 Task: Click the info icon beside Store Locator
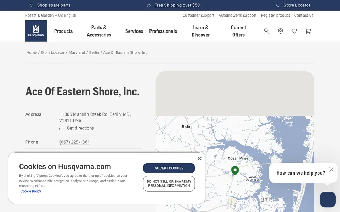[x=278, y=5]
